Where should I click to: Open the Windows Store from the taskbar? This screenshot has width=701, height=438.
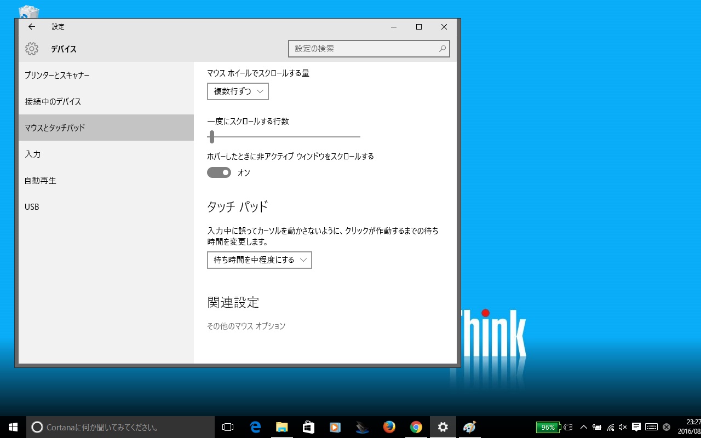coord(308,427)
